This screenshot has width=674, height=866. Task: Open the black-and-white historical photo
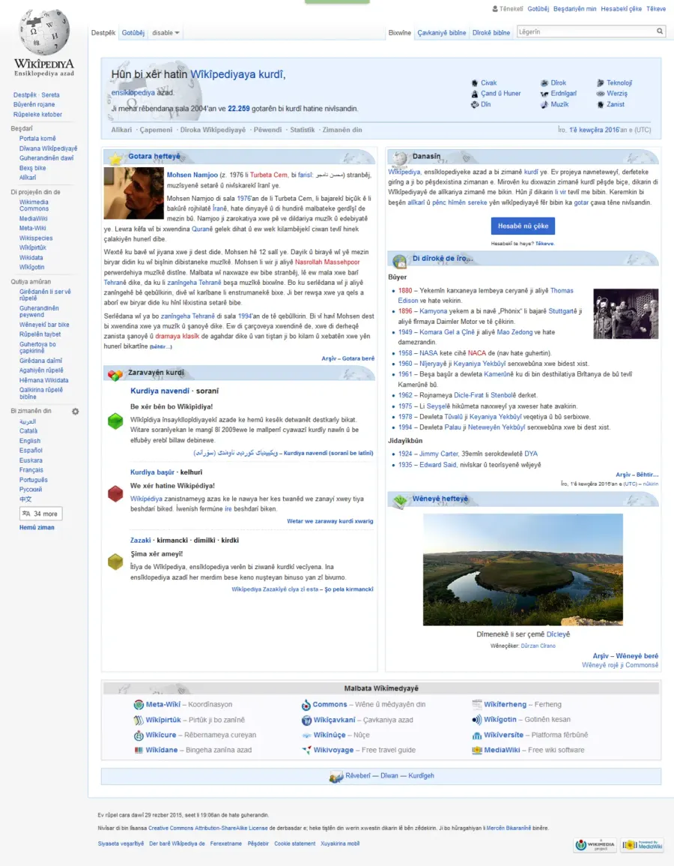tap(626, 313)
